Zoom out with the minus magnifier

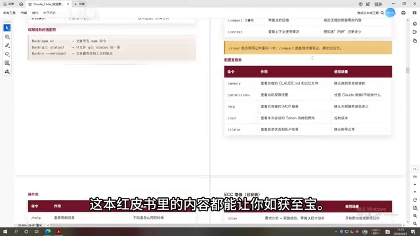[415, 224]
